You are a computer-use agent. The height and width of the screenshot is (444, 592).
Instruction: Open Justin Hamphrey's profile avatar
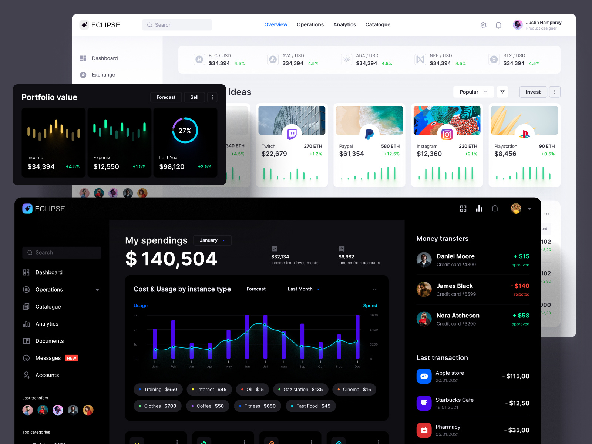[x=518, y=25]
